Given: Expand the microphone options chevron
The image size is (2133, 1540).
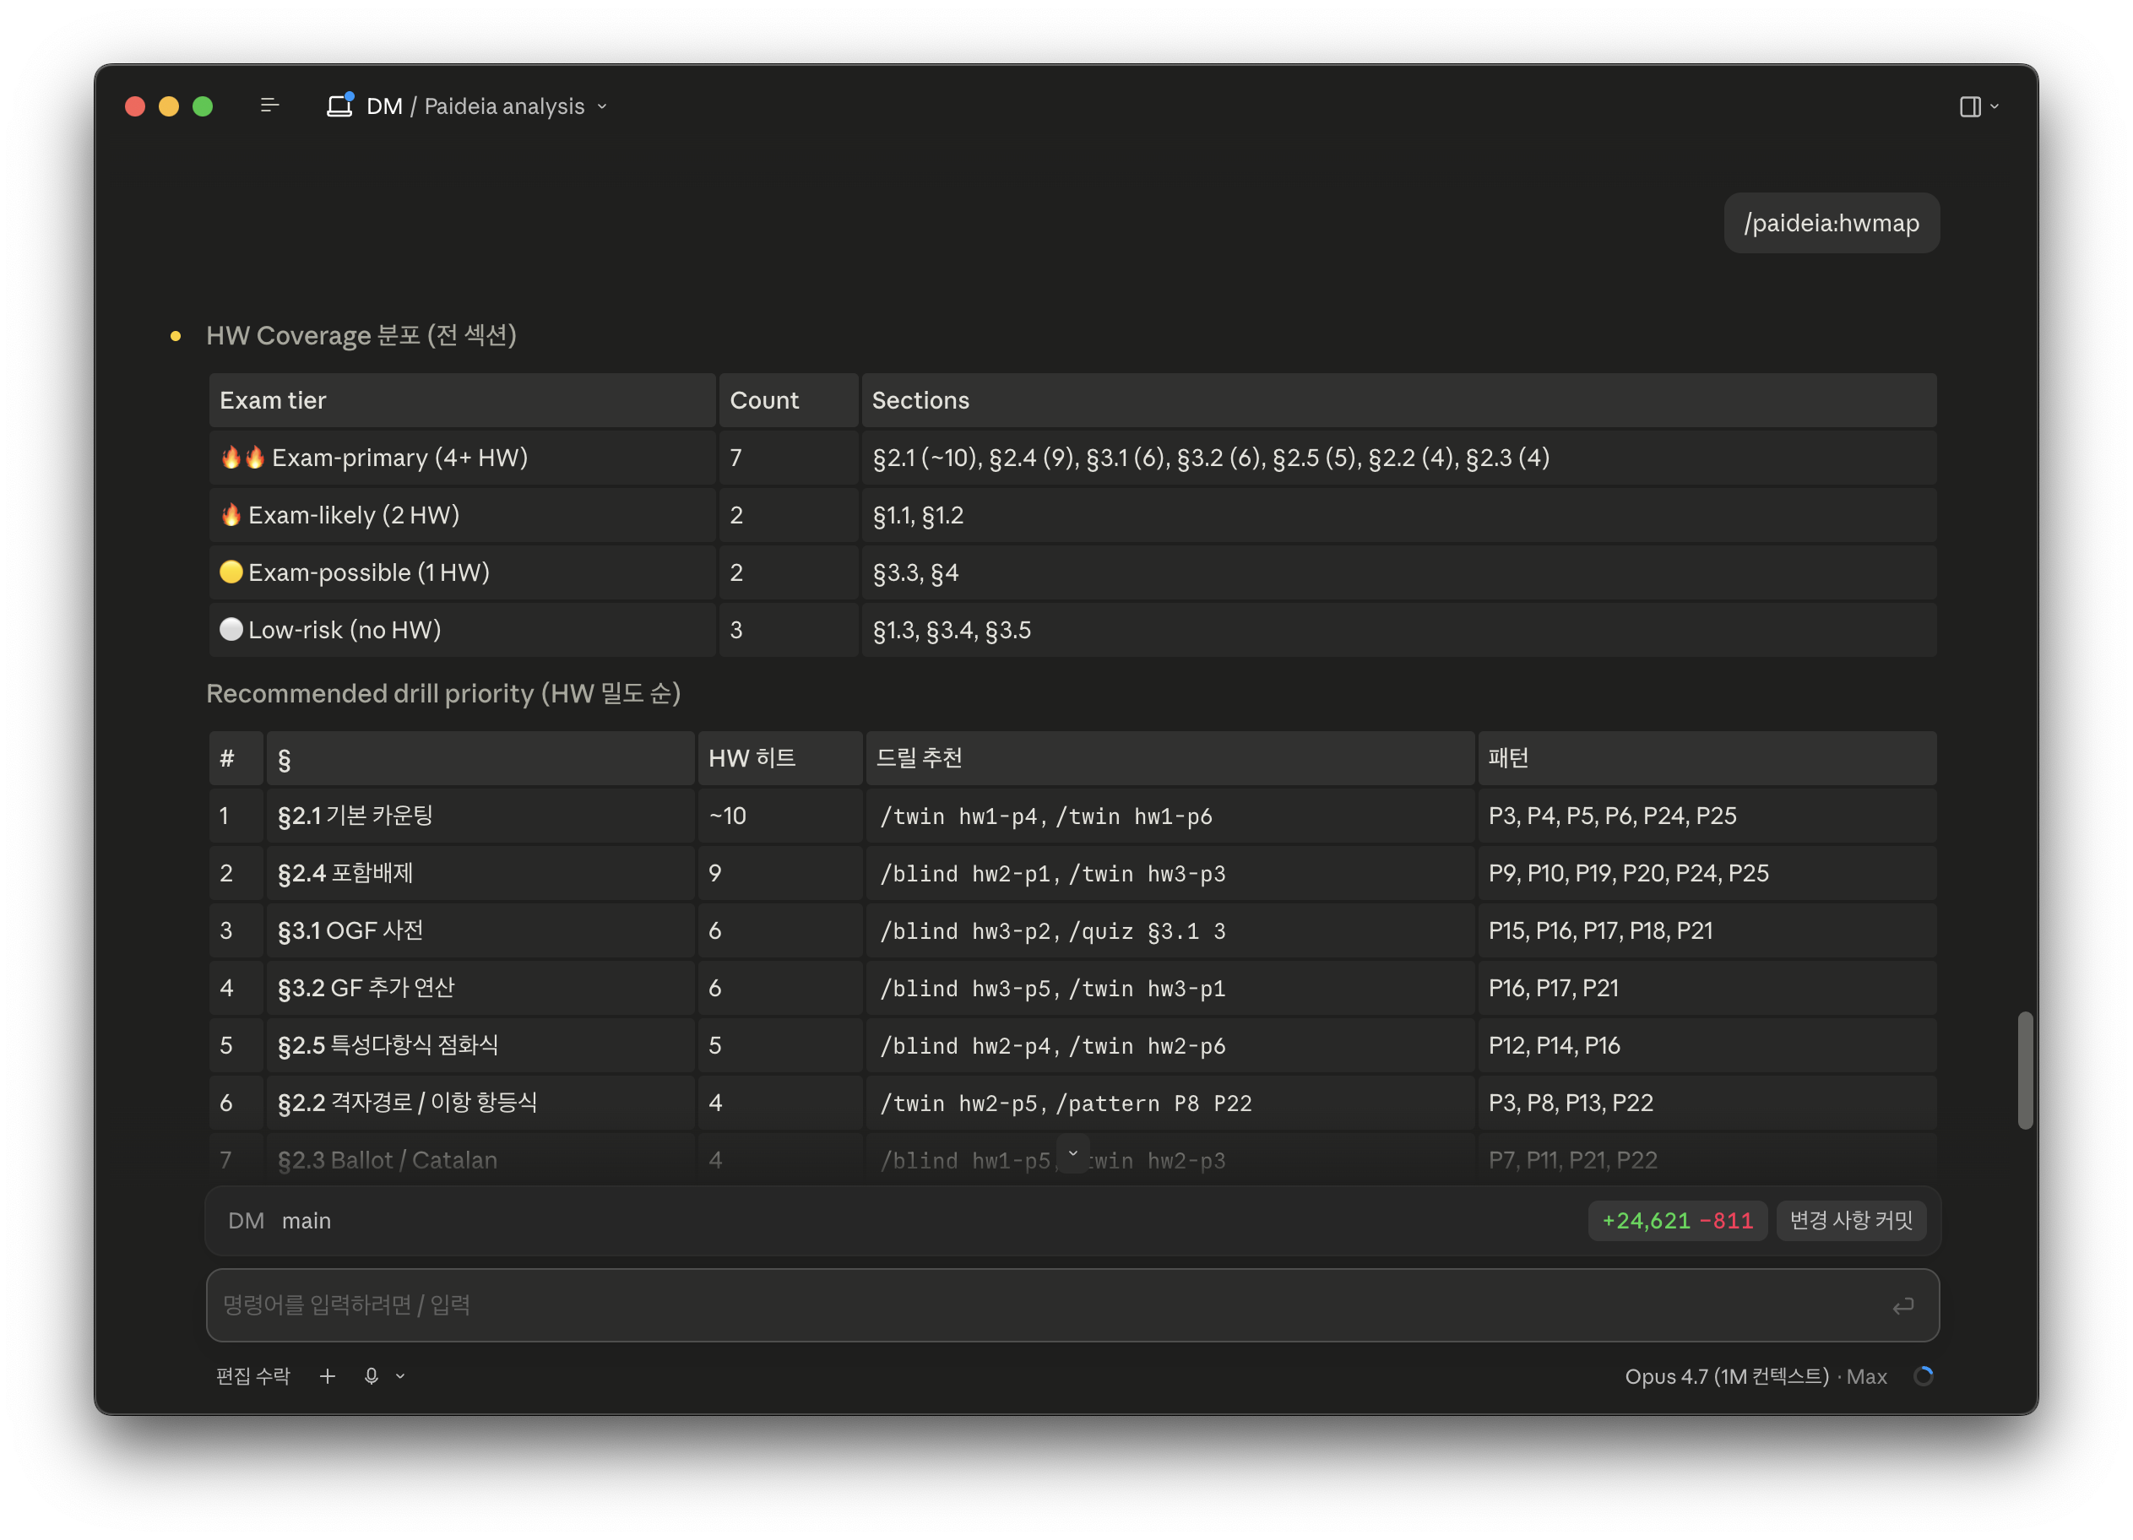Looking at the screenshot, I should click(x=399, y=1375).
